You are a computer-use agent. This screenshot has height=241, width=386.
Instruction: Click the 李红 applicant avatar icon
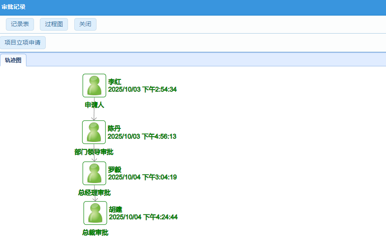click(94, 86)
